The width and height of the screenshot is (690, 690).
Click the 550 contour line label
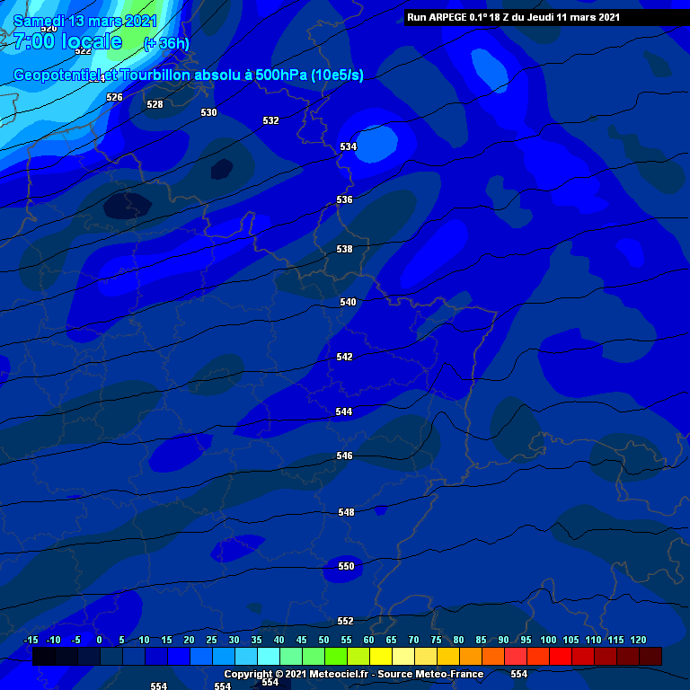click(346, 567)
